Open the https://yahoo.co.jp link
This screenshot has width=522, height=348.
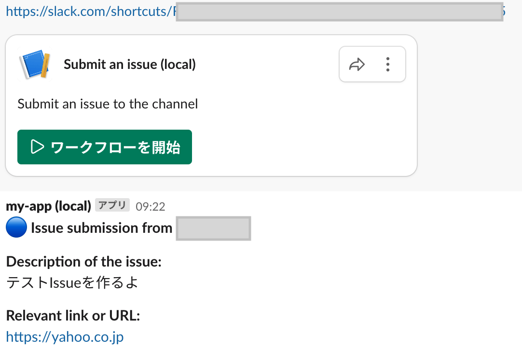coord(65,336)
